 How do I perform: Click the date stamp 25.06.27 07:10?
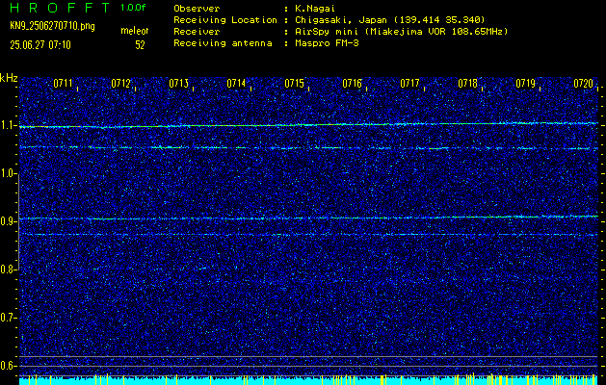pyautogui.click(x=40, y=45)
